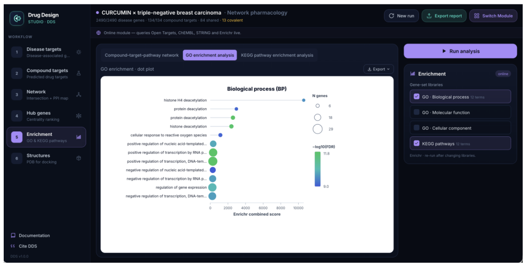526x266 pixels.
Task: Click the step 6 number badge
Action: click(x=17, y=158)
